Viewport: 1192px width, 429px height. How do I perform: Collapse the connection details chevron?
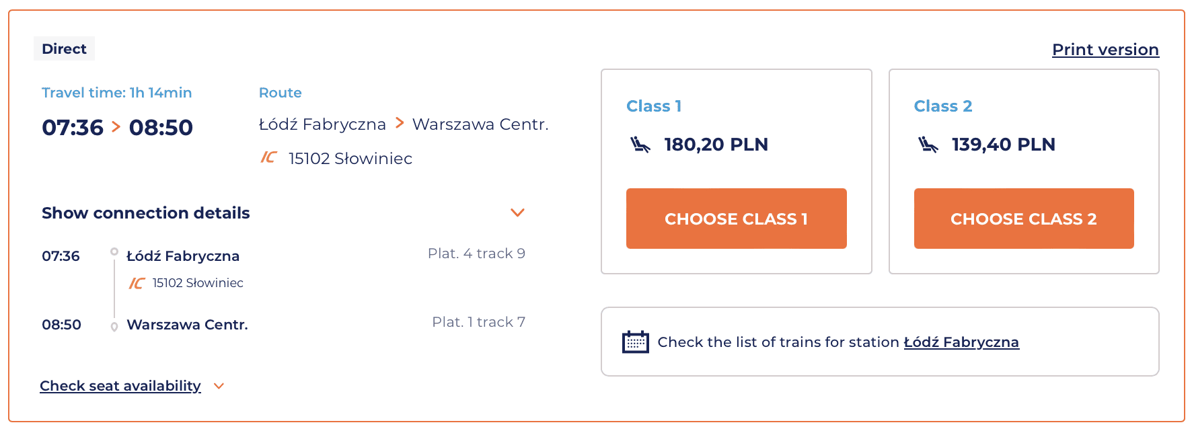pyautogui.click(x=517, y=212)
